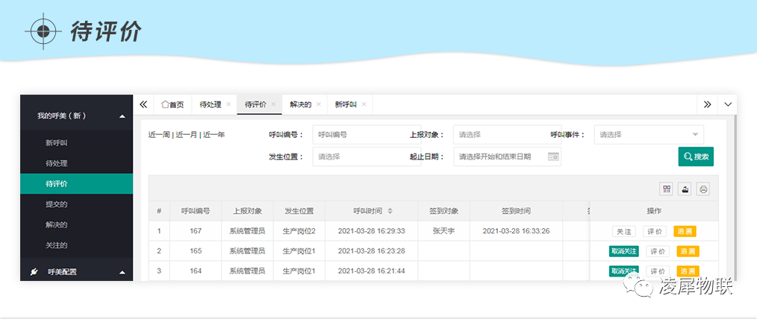Screen dimensions: 757x319
Task: Sort by 呼叫时间 column arrows
Action: point(390,211)
